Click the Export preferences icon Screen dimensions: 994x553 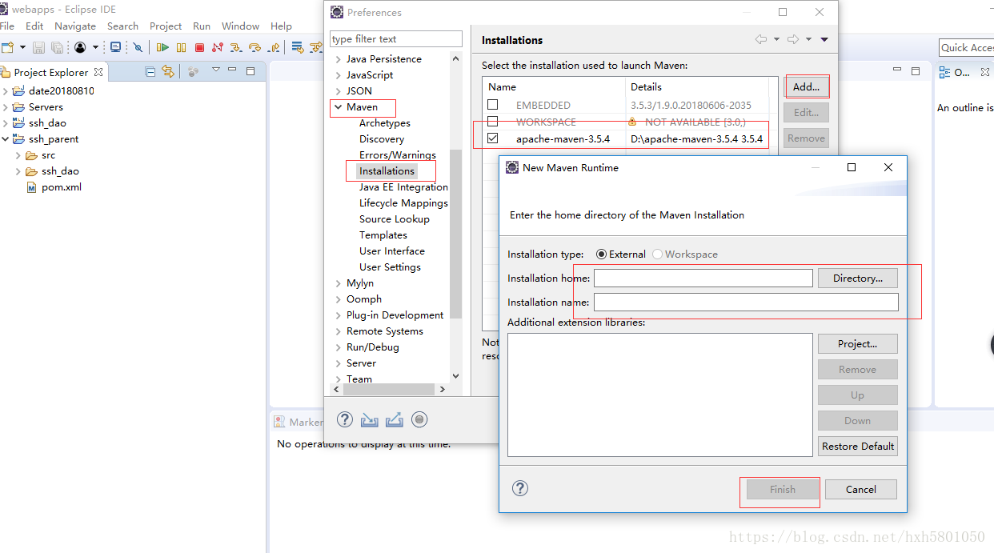[394, 419]
